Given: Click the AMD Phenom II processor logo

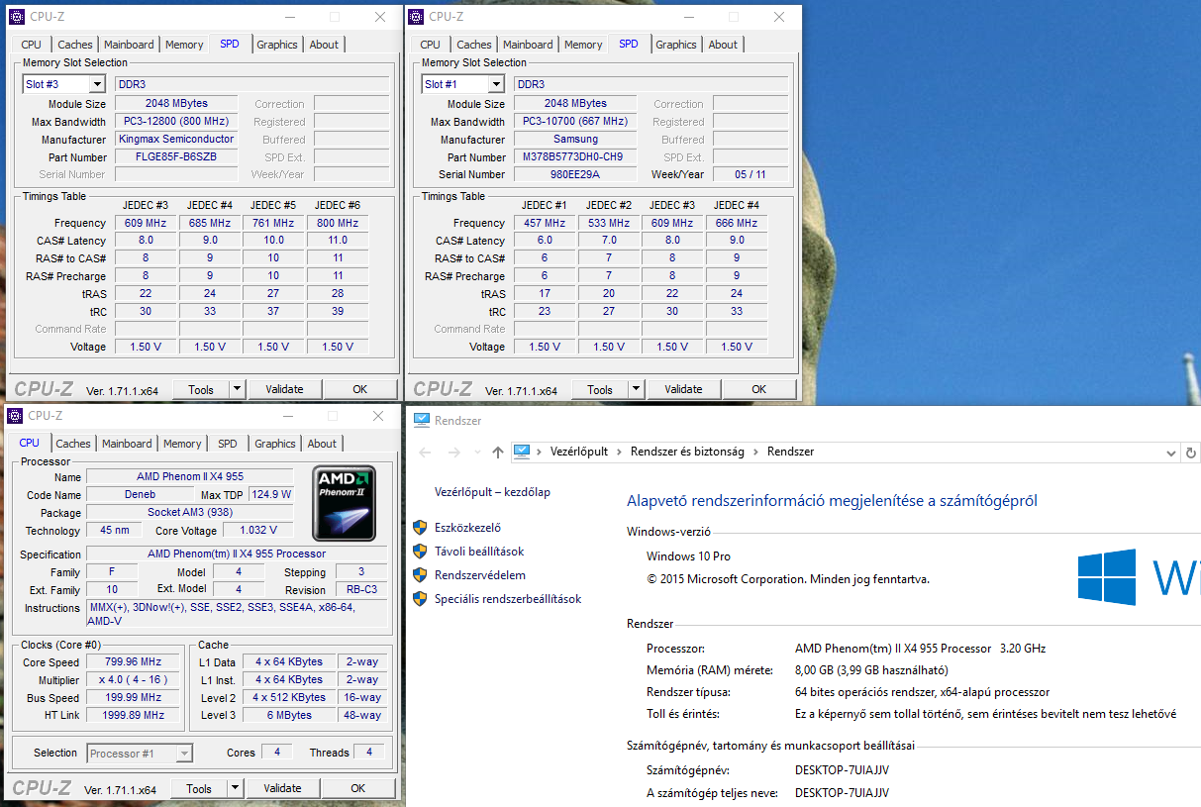Looking at the screenshot, I should [344, 502].
